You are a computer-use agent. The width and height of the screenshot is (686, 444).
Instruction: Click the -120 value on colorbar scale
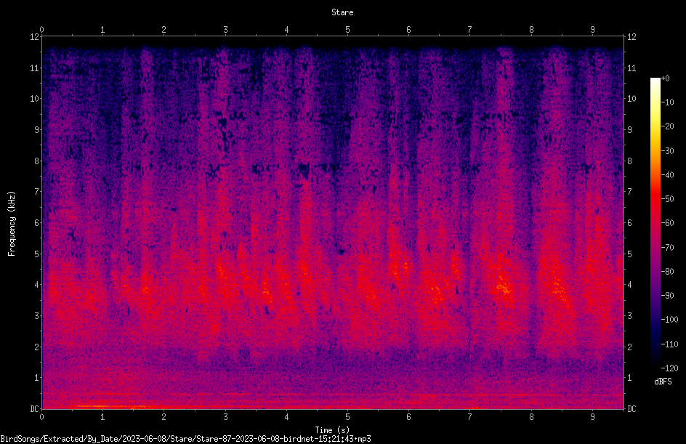click(669, 368)
